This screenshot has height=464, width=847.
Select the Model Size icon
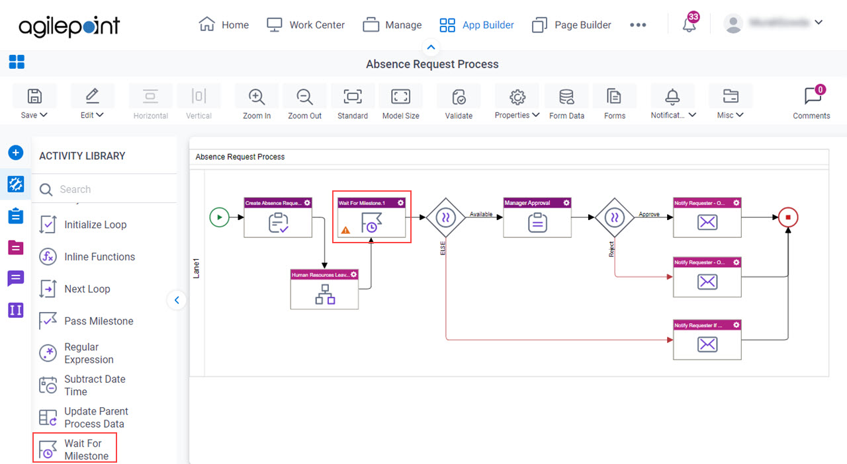pyautogui.click(x=401, y=97)
